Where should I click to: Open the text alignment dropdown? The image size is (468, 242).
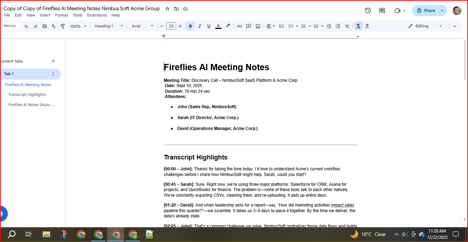pyautogui.click(x=271, y=26)
